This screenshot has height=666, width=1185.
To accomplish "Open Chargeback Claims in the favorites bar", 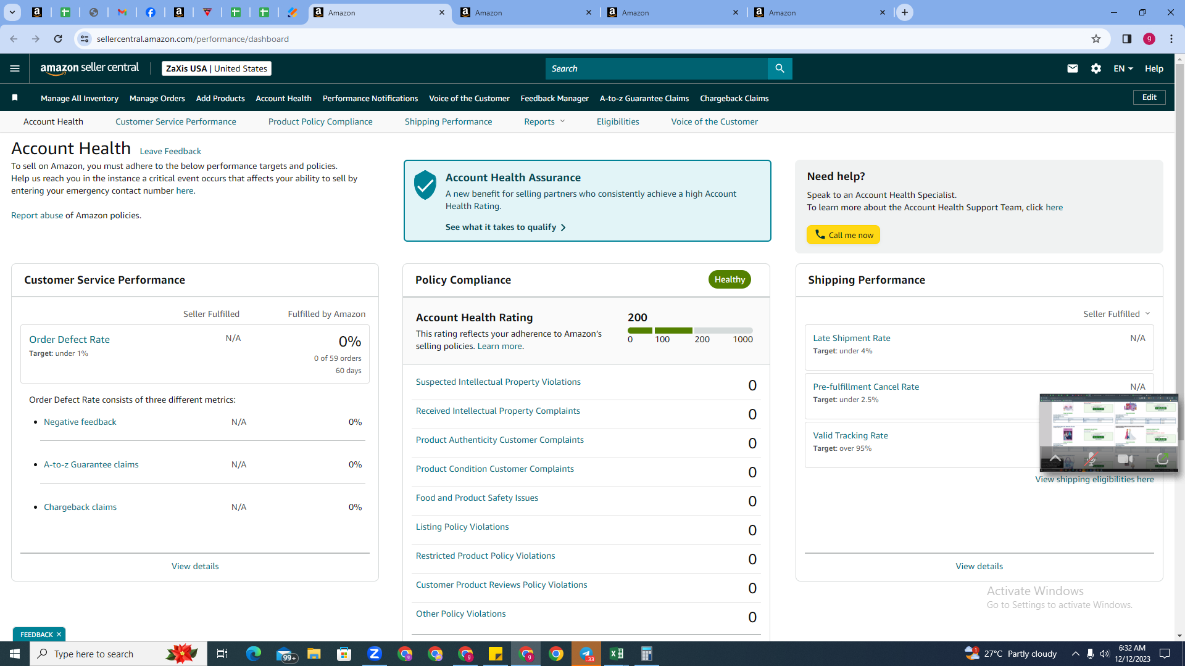I will point(734,98).
